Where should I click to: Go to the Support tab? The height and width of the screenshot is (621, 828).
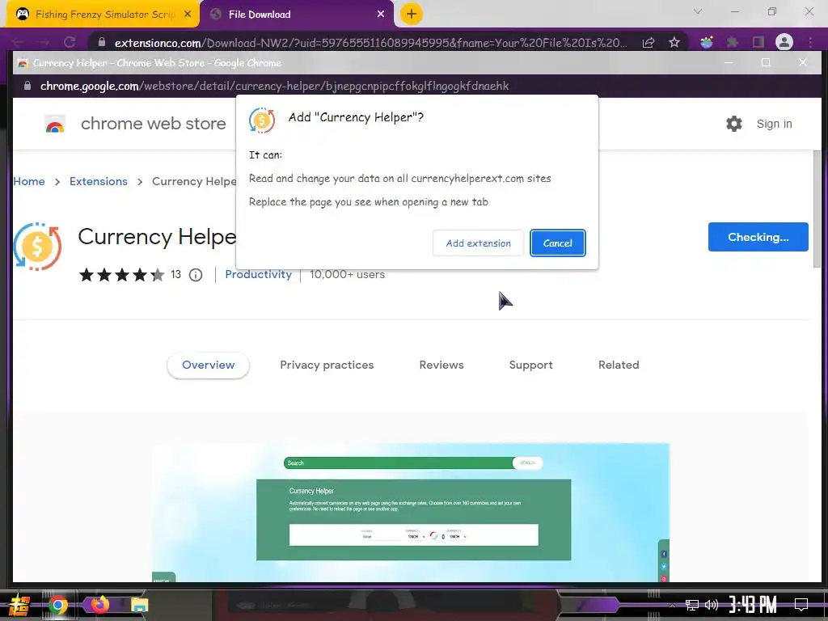tap(530, 365)
